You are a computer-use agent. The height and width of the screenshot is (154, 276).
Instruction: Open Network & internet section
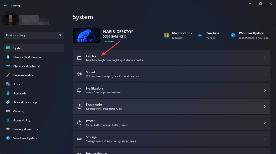(34, 66)
